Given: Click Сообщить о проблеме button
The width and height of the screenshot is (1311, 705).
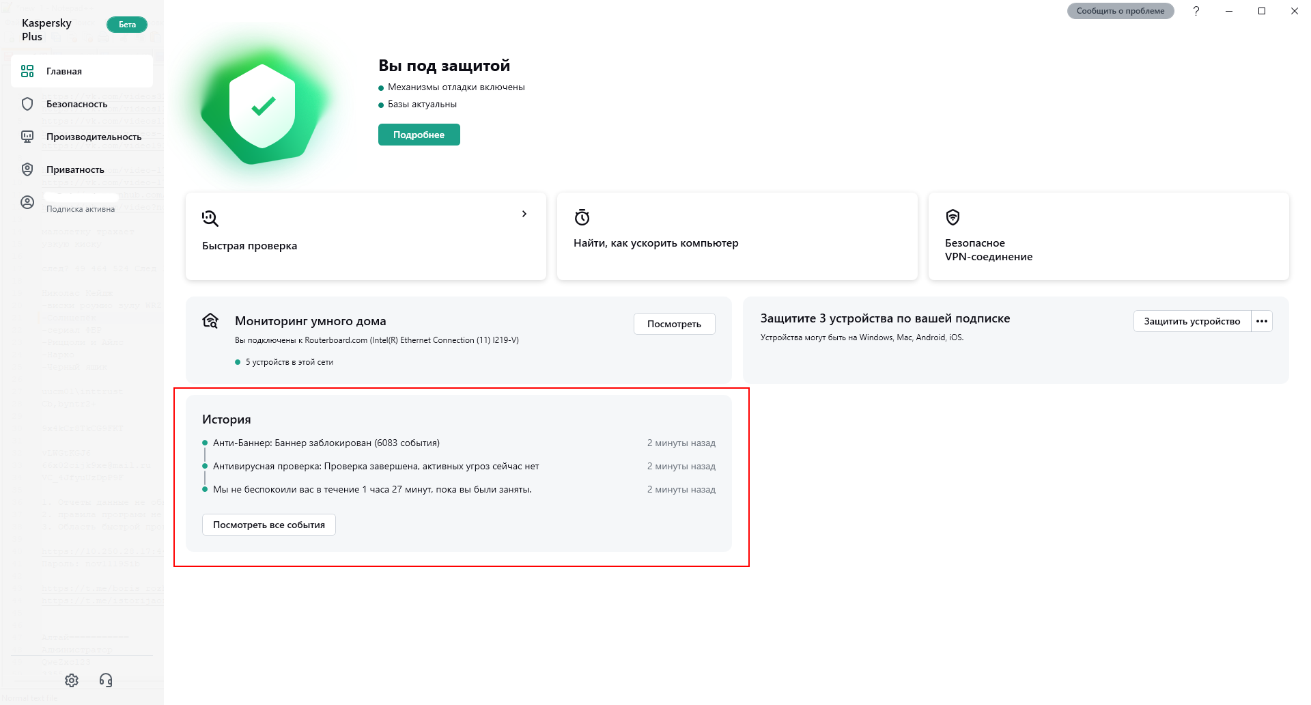Looking at the screenshot, I should pyautogui.click(x=1120, y=11).
